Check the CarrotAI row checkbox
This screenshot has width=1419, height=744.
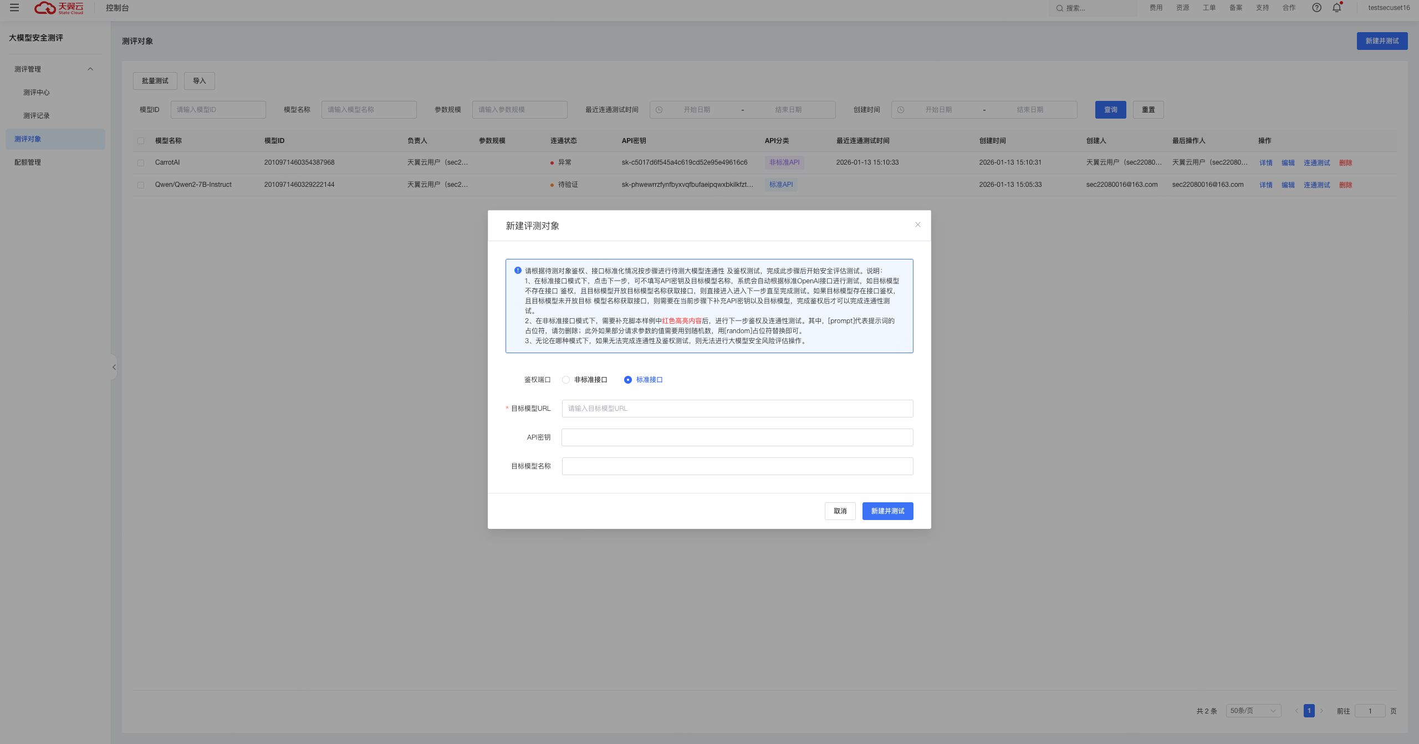pos(141,163)
